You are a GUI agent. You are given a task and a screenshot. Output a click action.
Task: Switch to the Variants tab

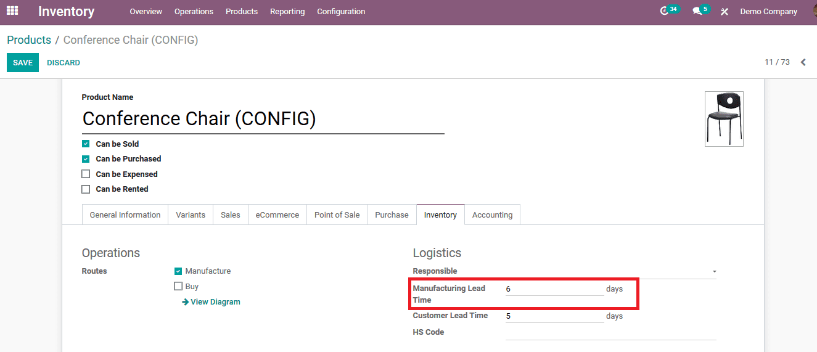[191, 215]
